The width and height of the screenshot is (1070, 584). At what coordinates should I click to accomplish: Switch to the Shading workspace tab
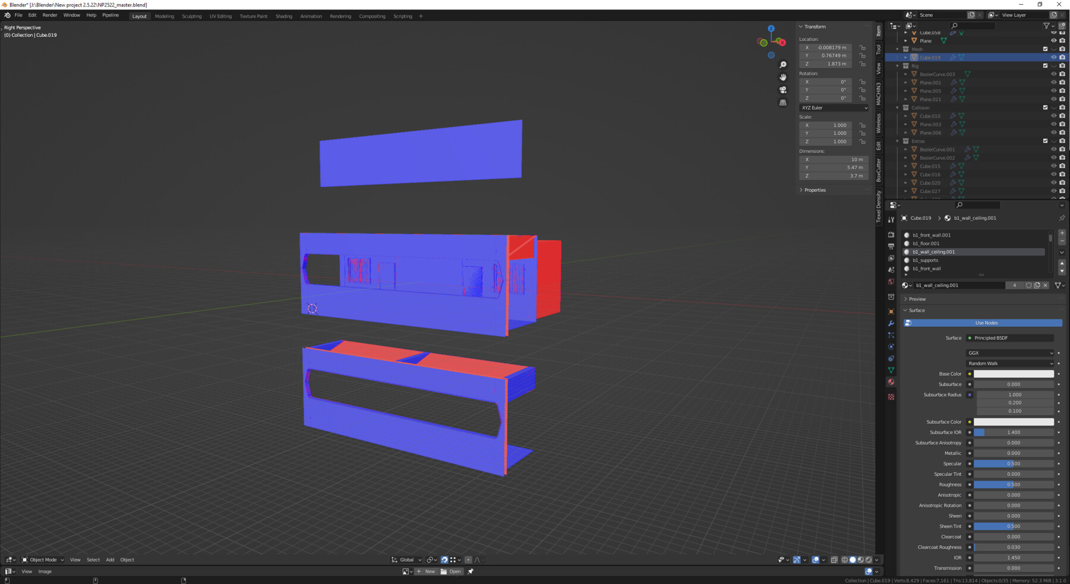point(284,16)
